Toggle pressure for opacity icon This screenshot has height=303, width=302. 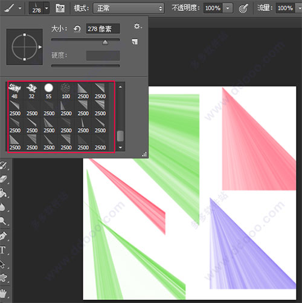(243, 8)
